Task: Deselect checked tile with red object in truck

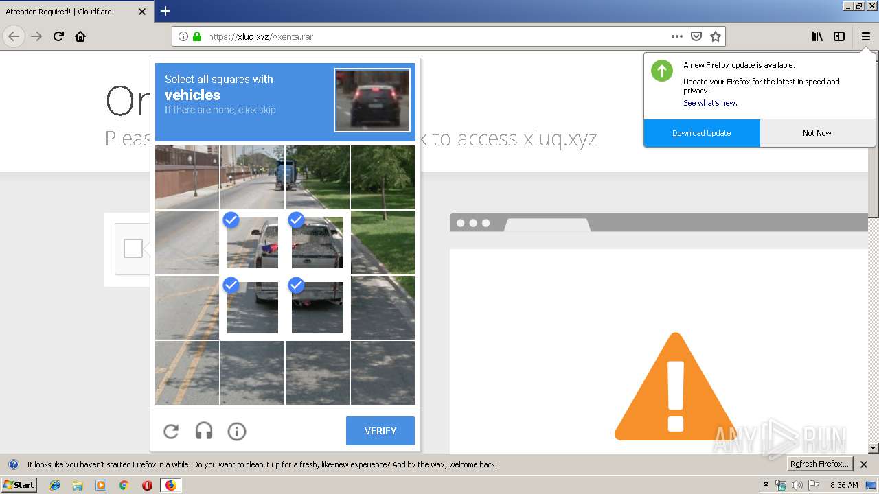Action: (252, 242)
